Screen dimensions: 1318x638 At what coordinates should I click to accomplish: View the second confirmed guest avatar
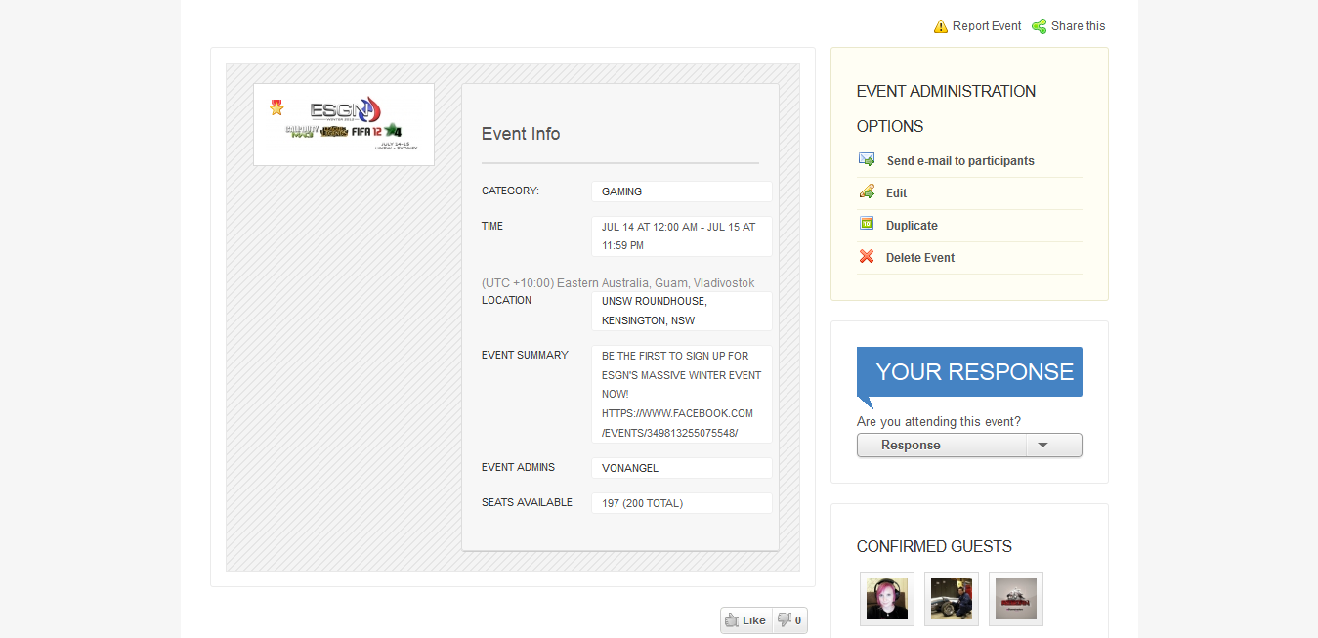coord(952,599)
